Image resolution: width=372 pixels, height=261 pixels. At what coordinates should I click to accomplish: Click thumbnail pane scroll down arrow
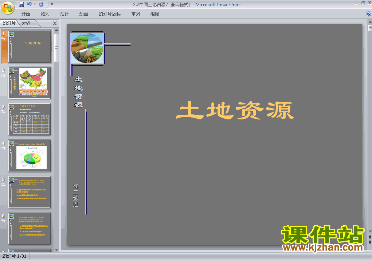(x=56, y=250)
